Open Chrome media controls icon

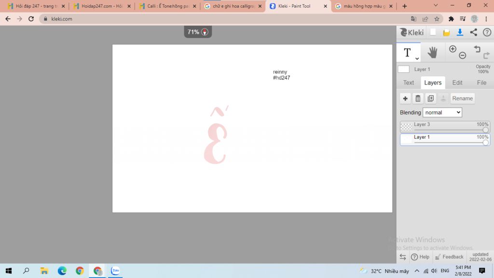pyautogui.click(x=463, y=19)
